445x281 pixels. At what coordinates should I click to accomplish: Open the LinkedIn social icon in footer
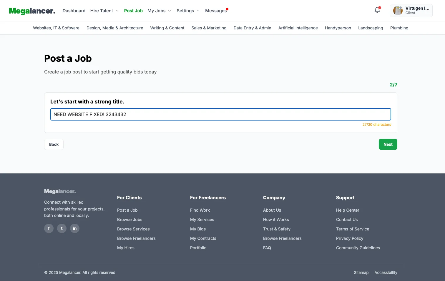click(x=75, y=228)
